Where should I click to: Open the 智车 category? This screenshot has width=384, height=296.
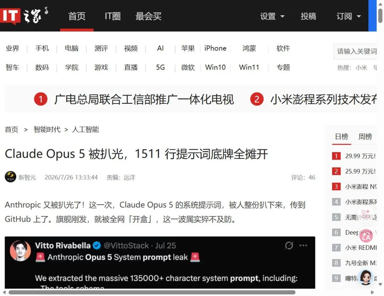point(12,67)
